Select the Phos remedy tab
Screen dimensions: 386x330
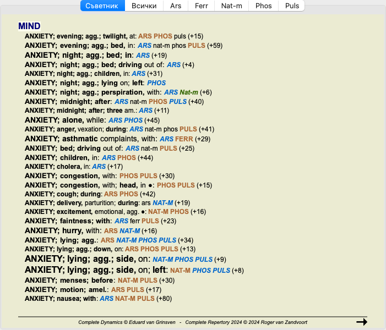point(264,5)
